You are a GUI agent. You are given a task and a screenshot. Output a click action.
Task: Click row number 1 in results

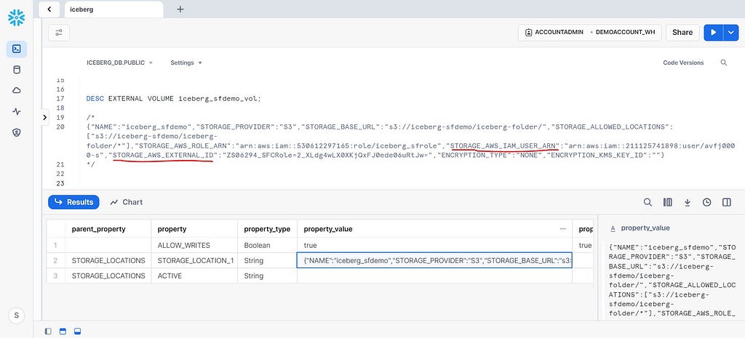55,246
